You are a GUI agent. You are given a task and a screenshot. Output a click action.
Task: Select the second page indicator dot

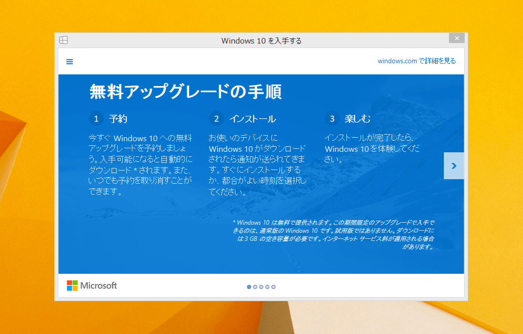click(x=255, y=287)
